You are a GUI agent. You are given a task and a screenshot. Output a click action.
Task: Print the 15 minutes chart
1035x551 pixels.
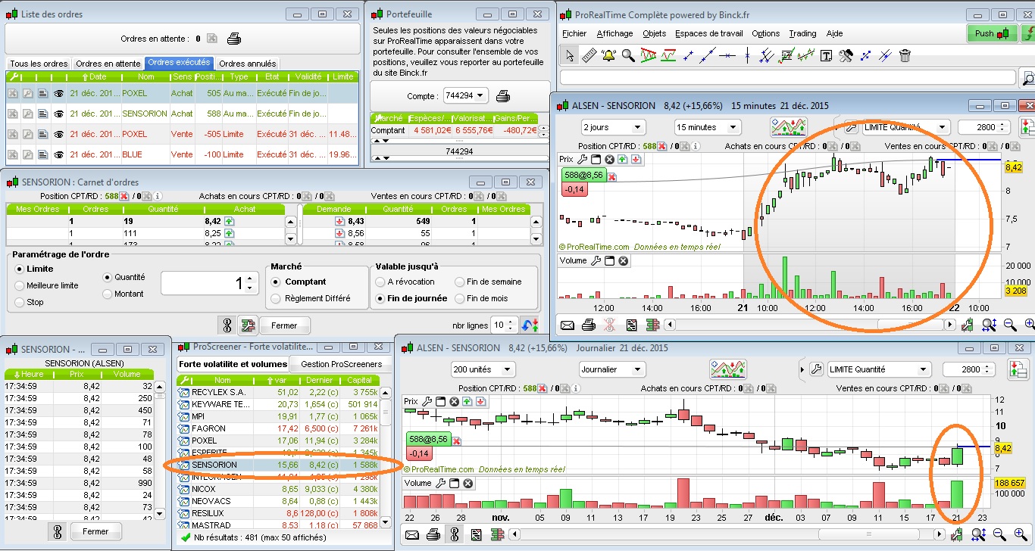point(589,325)
